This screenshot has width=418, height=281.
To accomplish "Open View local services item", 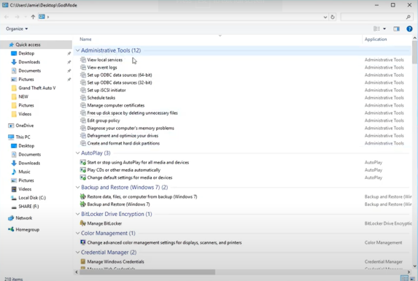I will (x=104, y=60).
